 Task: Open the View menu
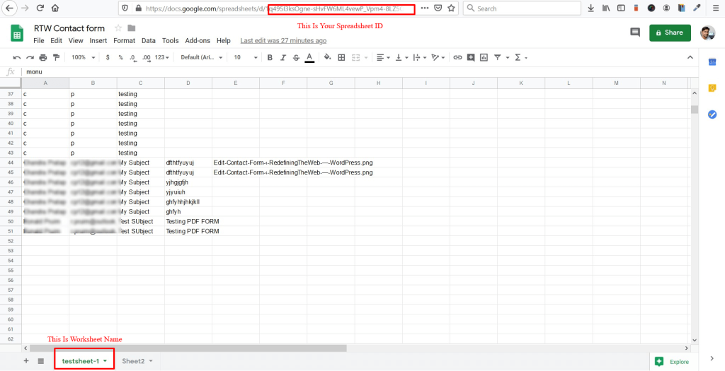click(76, 40)
